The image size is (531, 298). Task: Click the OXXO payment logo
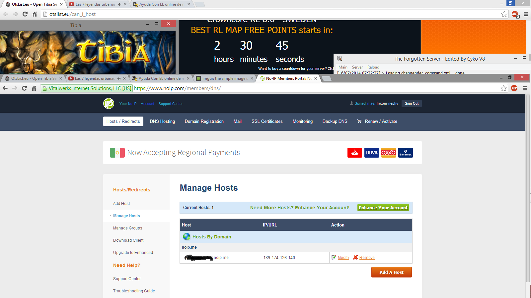(389, 153)
